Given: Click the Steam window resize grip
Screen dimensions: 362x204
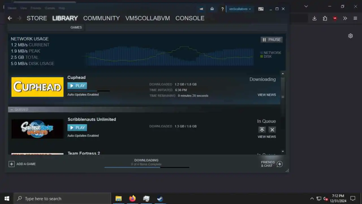Looking at the screenshot, I should point(287,171).
